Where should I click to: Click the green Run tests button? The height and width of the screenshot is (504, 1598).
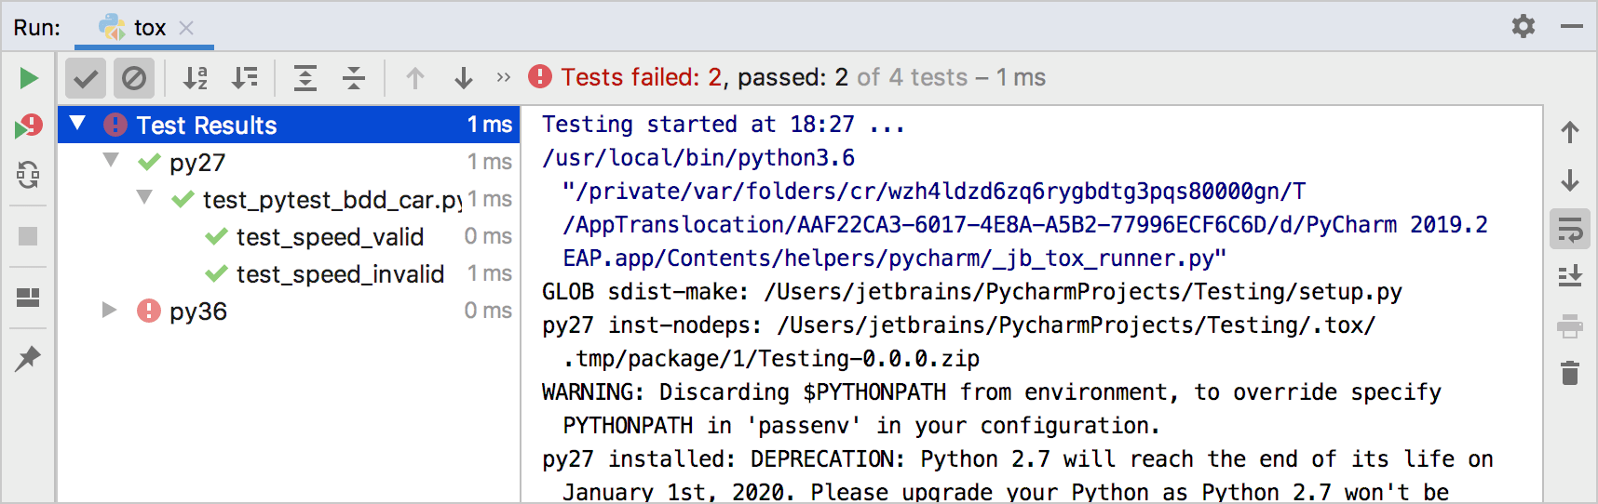29,78
